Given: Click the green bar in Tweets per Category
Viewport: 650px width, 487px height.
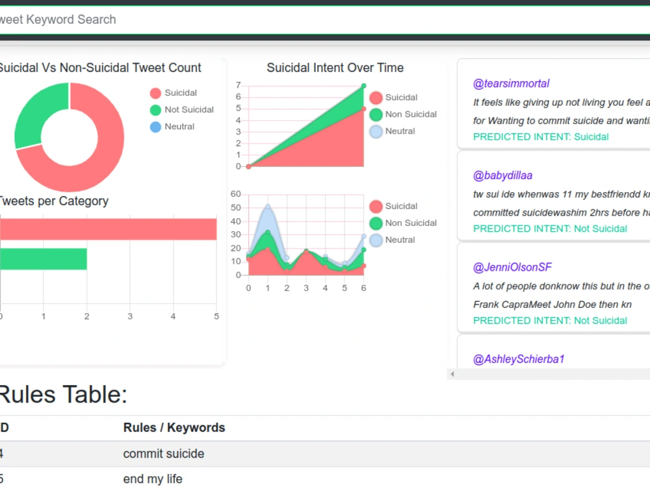Looking at the screenshot, I should tap(43, 259).
